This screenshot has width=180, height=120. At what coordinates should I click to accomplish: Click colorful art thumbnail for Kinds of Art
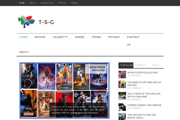[x=122, y=84]
